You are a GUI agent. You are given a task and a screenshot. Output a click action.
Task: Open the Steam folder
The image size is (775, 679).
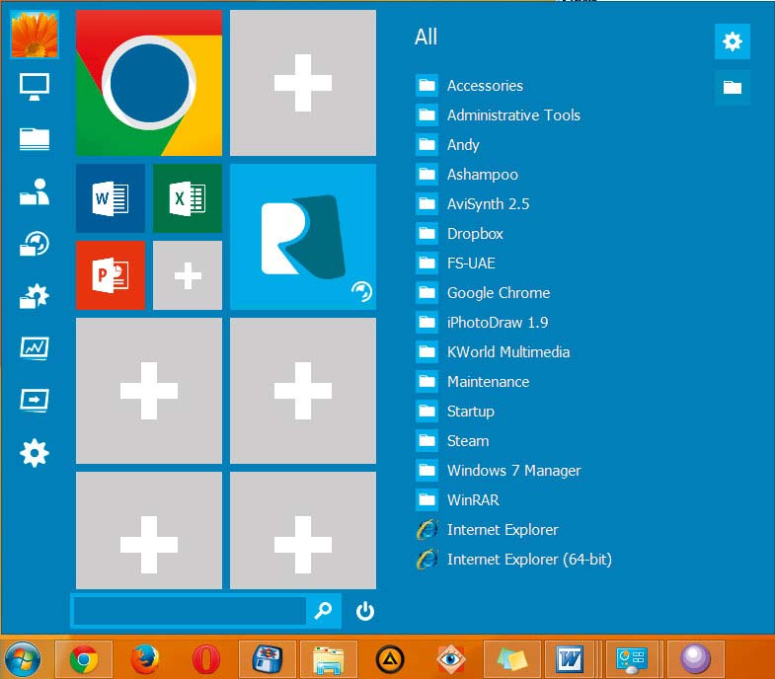[453, 441]
